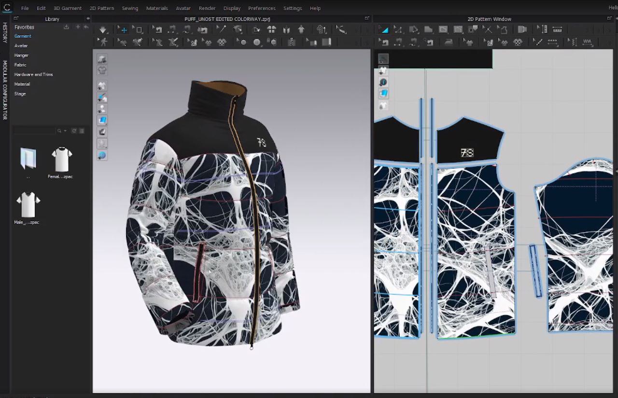Expand the Library panel collapse arrow
This screenshot has width=618, height=398.
coord(88,19)
